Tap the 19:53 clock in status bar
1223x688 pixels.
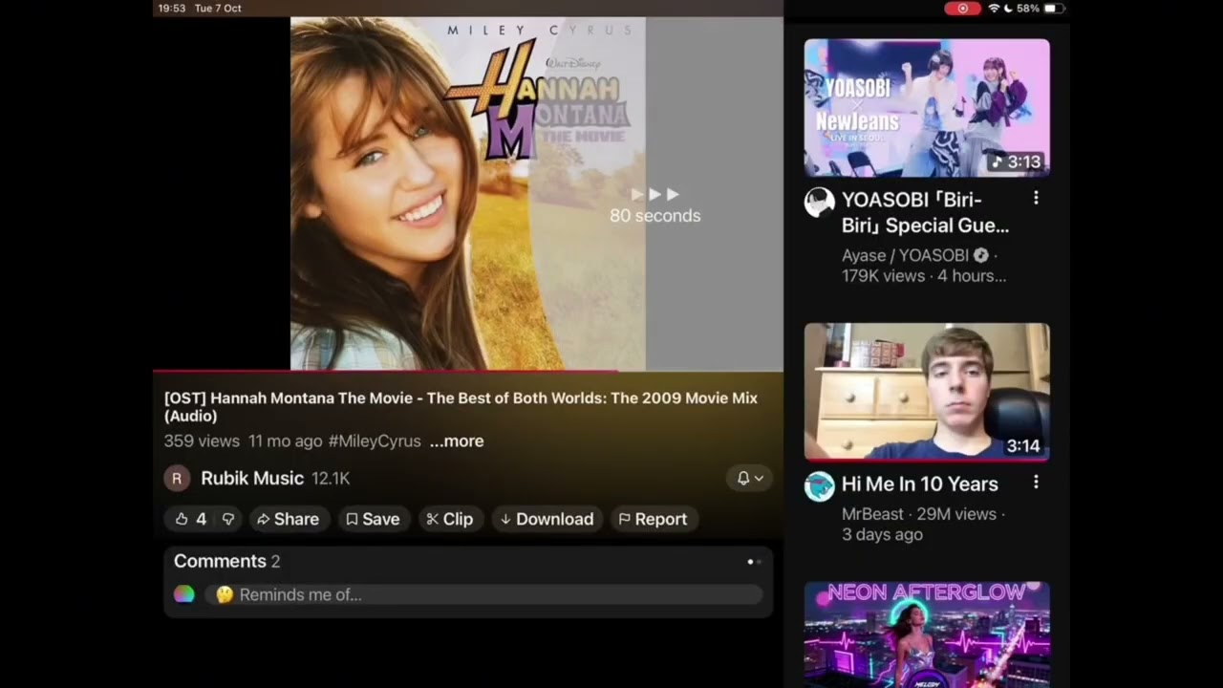pos(172,9)
